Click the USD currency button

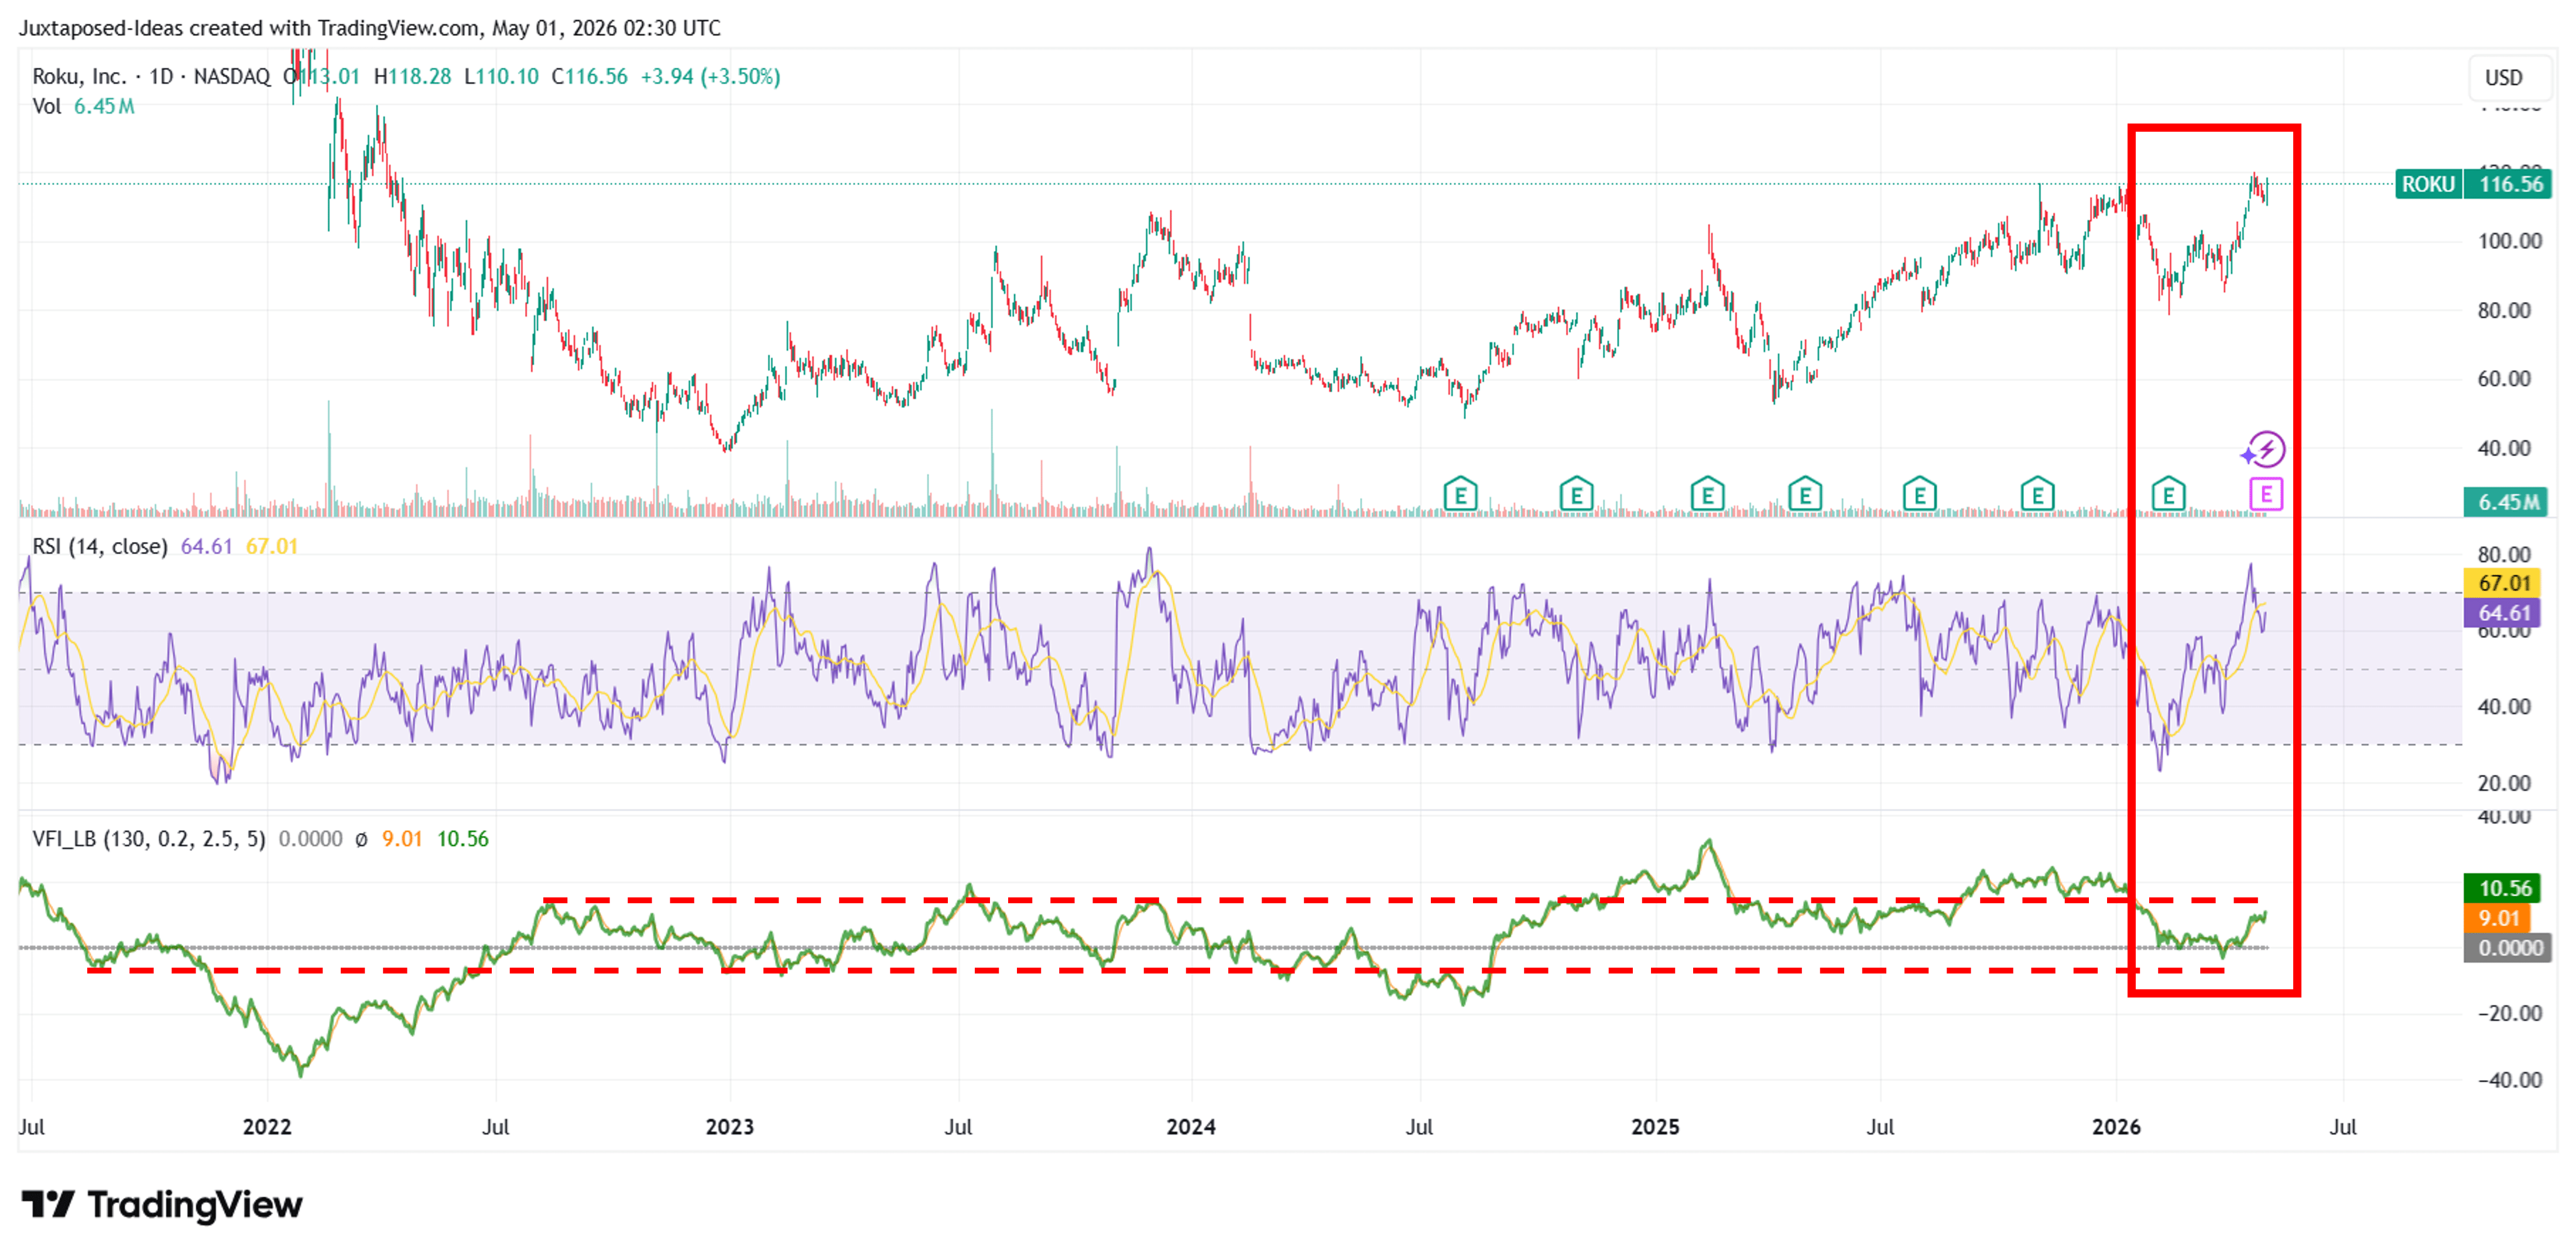click(2504, 77)
